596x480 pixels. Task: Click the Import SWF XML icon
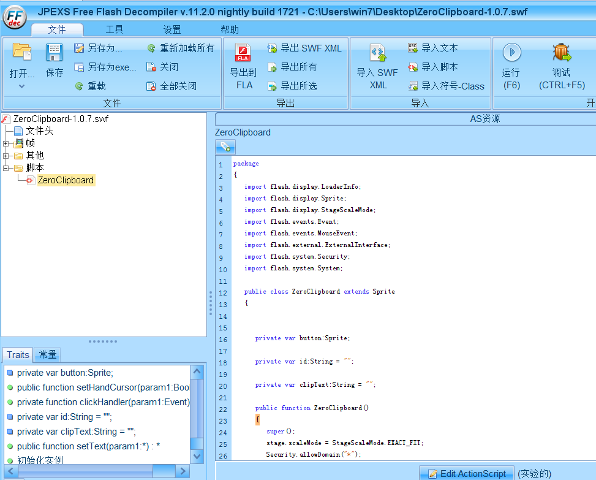(x=378, y=53)
